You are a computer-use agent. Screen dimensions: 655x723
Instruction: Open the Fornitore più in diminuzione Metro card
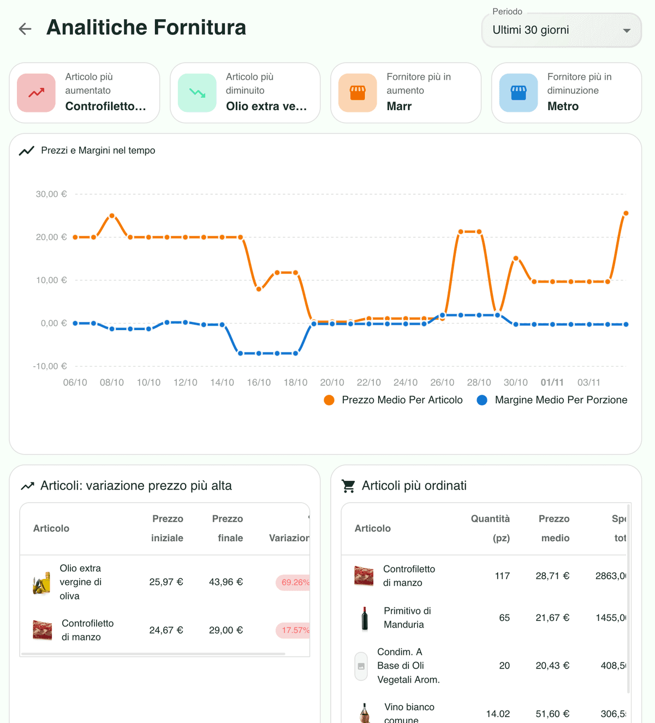tap(566, 93)
